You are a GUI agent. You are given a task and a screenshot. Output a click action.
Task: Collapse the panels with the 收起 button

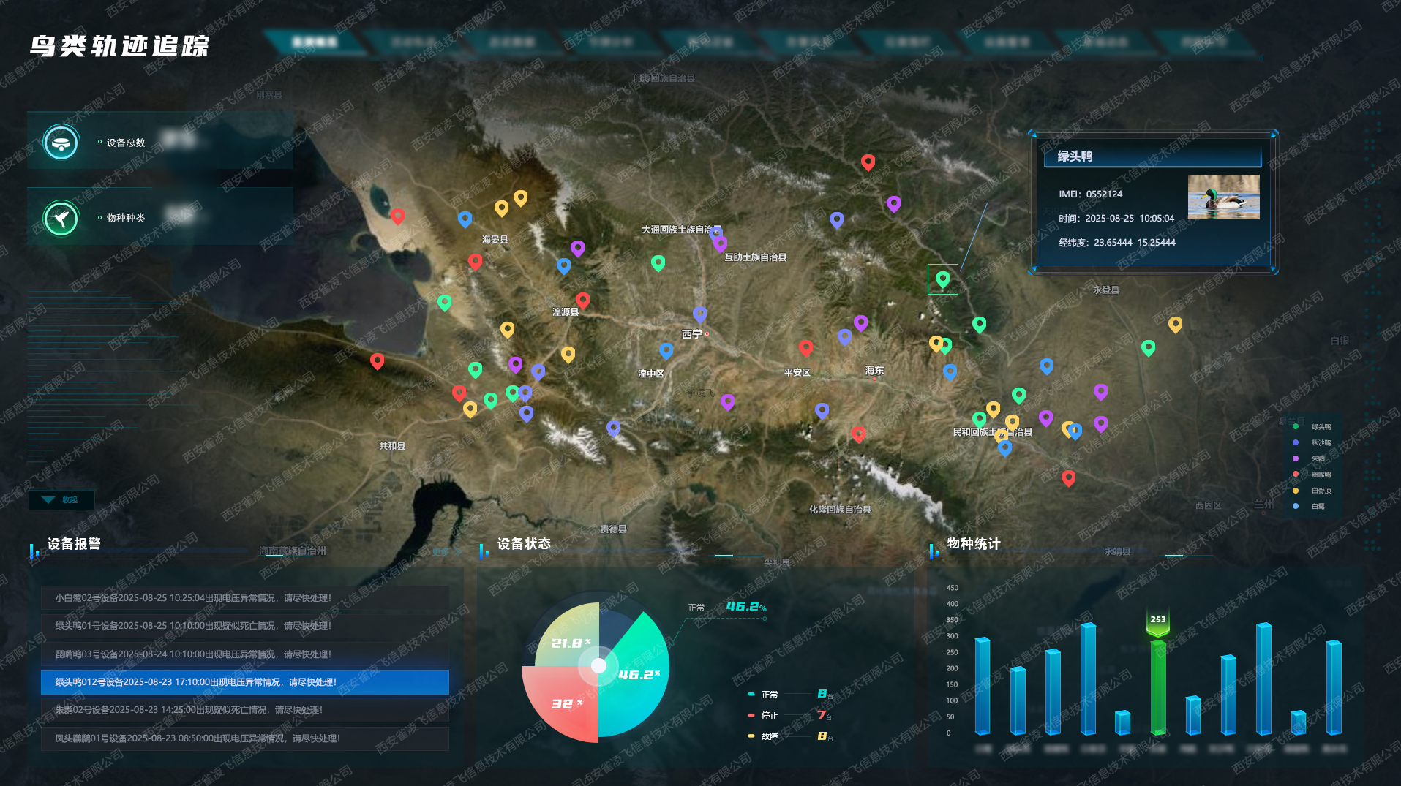(x=61, y=500)
